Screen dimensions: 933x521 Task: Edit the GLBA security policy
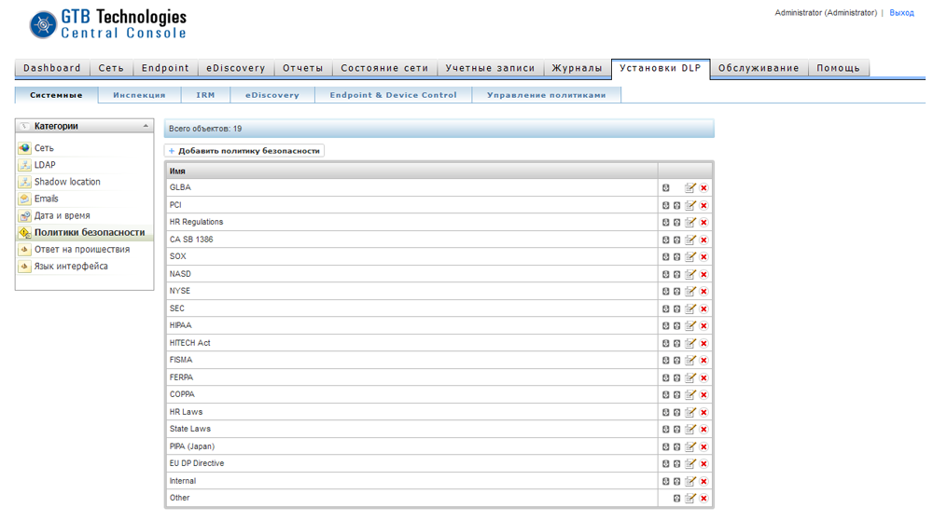pyautogui.click(x=690, y=187)
